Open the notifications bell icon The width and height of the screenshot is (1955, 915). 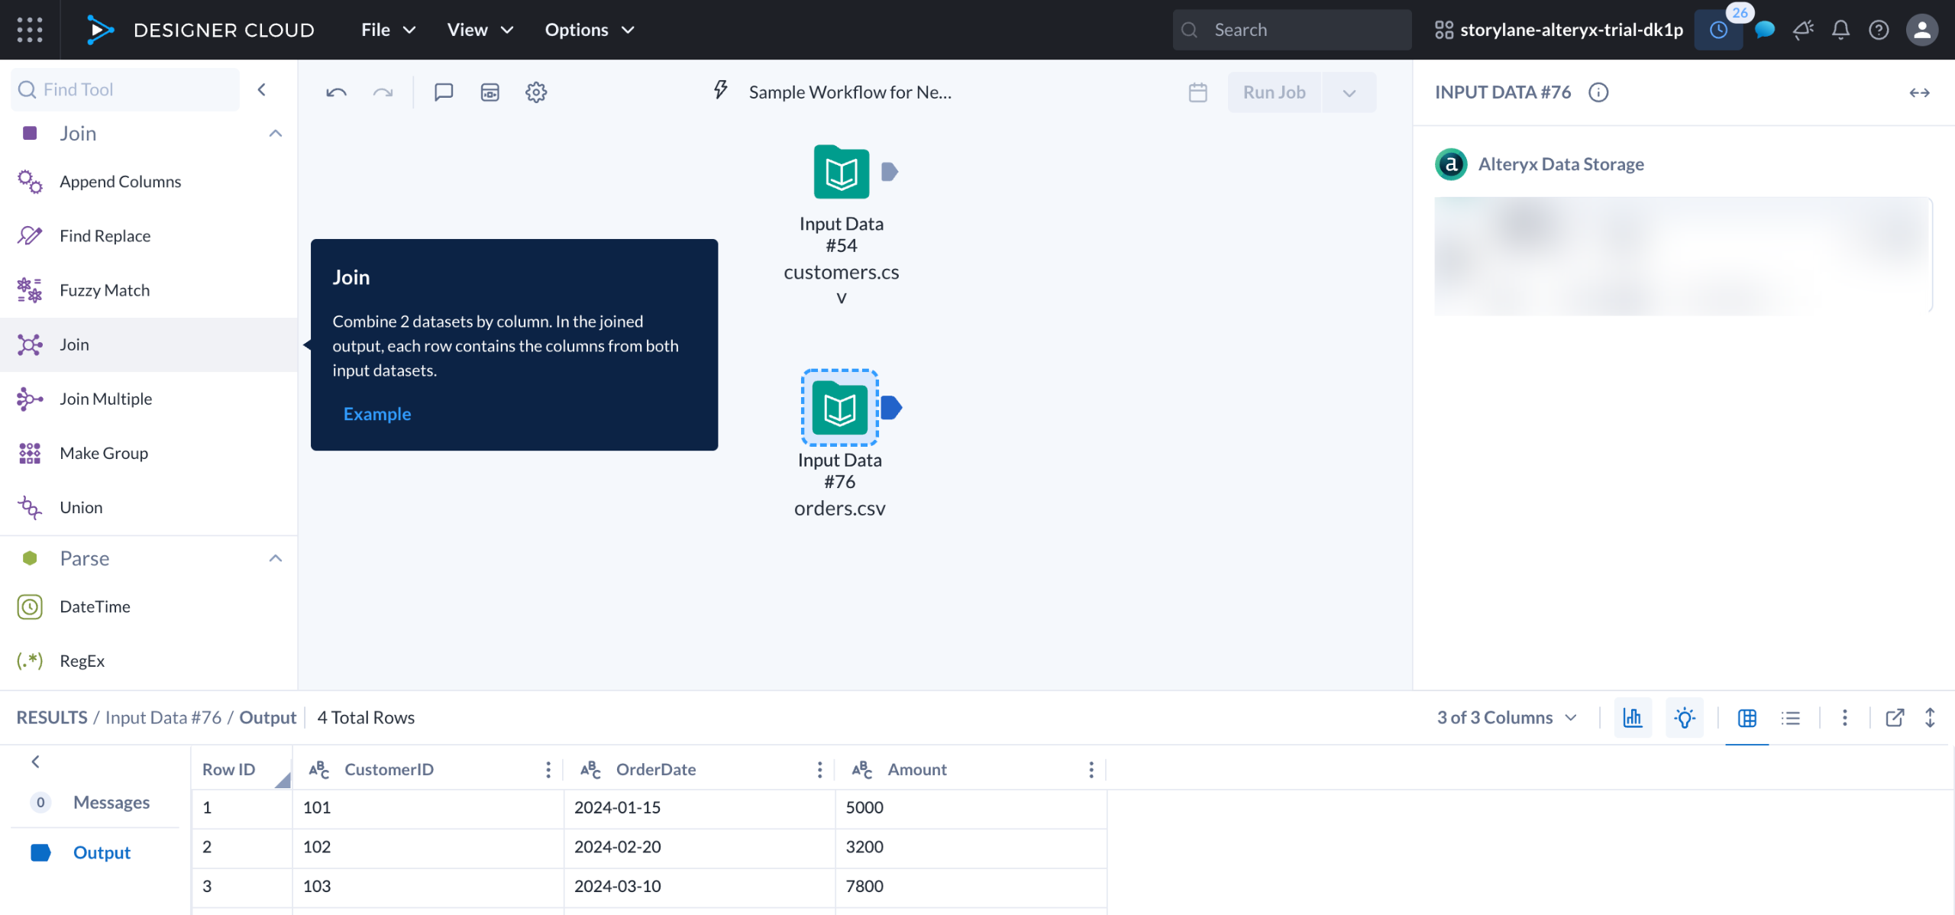coord(1840,30)
